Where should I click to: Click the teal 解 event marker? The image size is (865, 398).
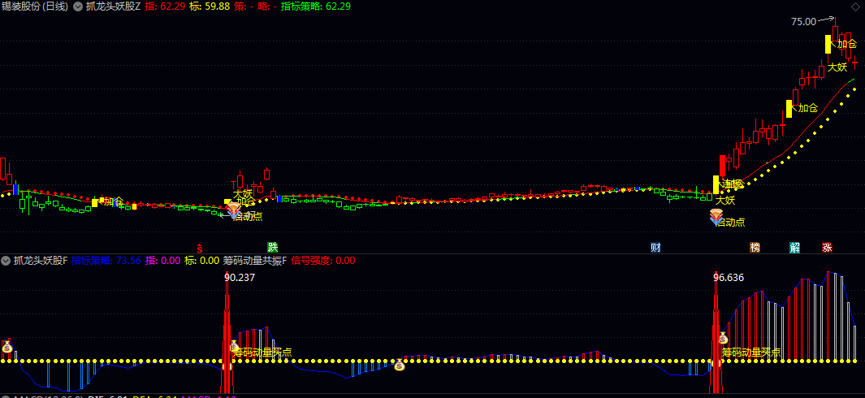(794, 247)
